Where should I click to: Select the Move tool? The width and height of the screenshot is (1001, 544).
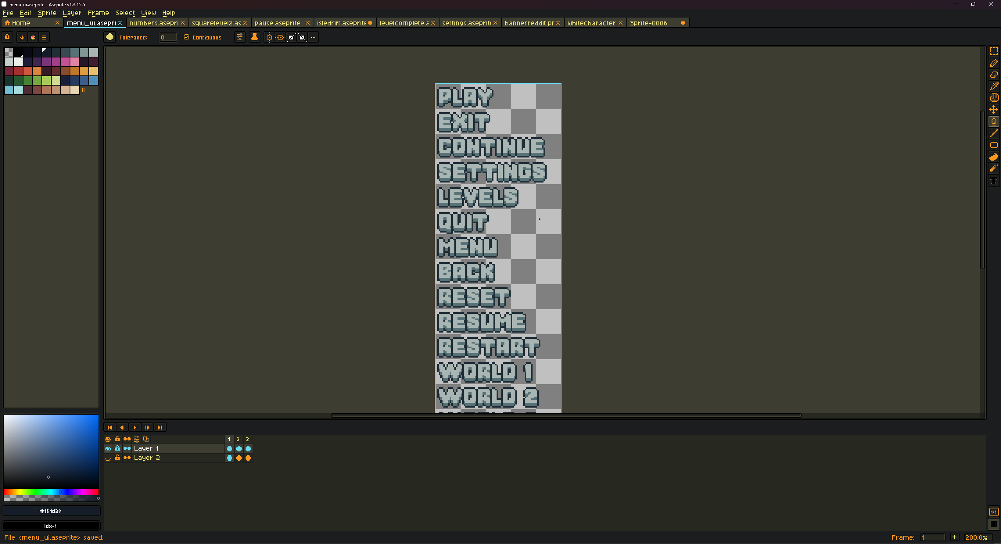point(994,110)
